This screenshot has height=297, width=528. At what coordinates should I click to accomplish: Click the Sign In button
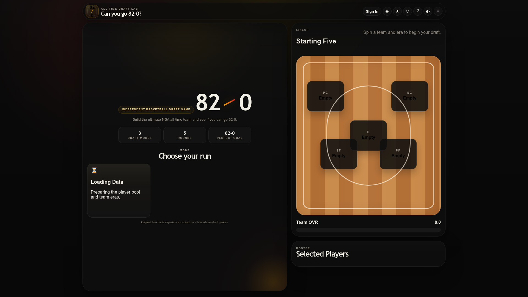[x=372, y=11]
